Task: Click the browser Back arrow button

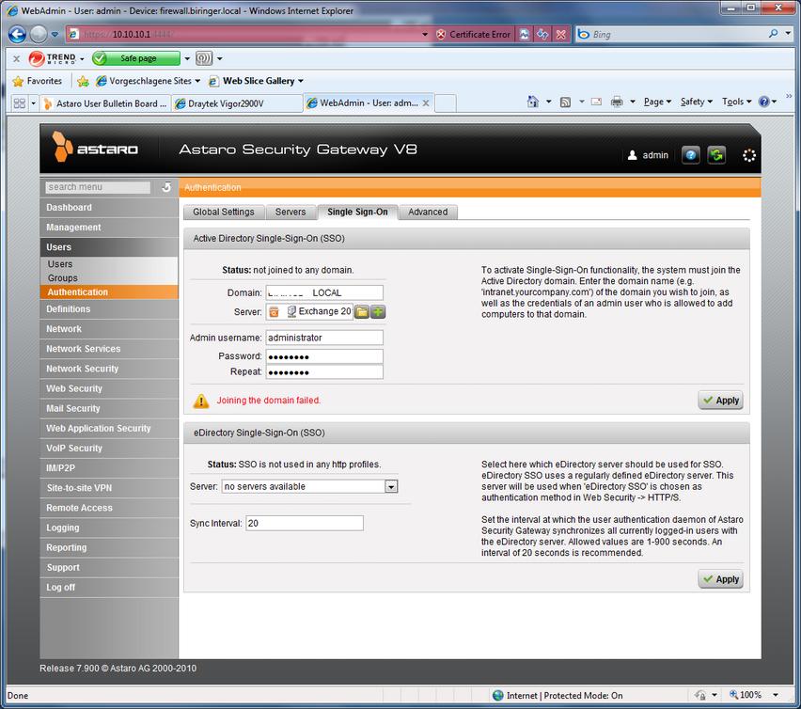Action: pos(17,34)
